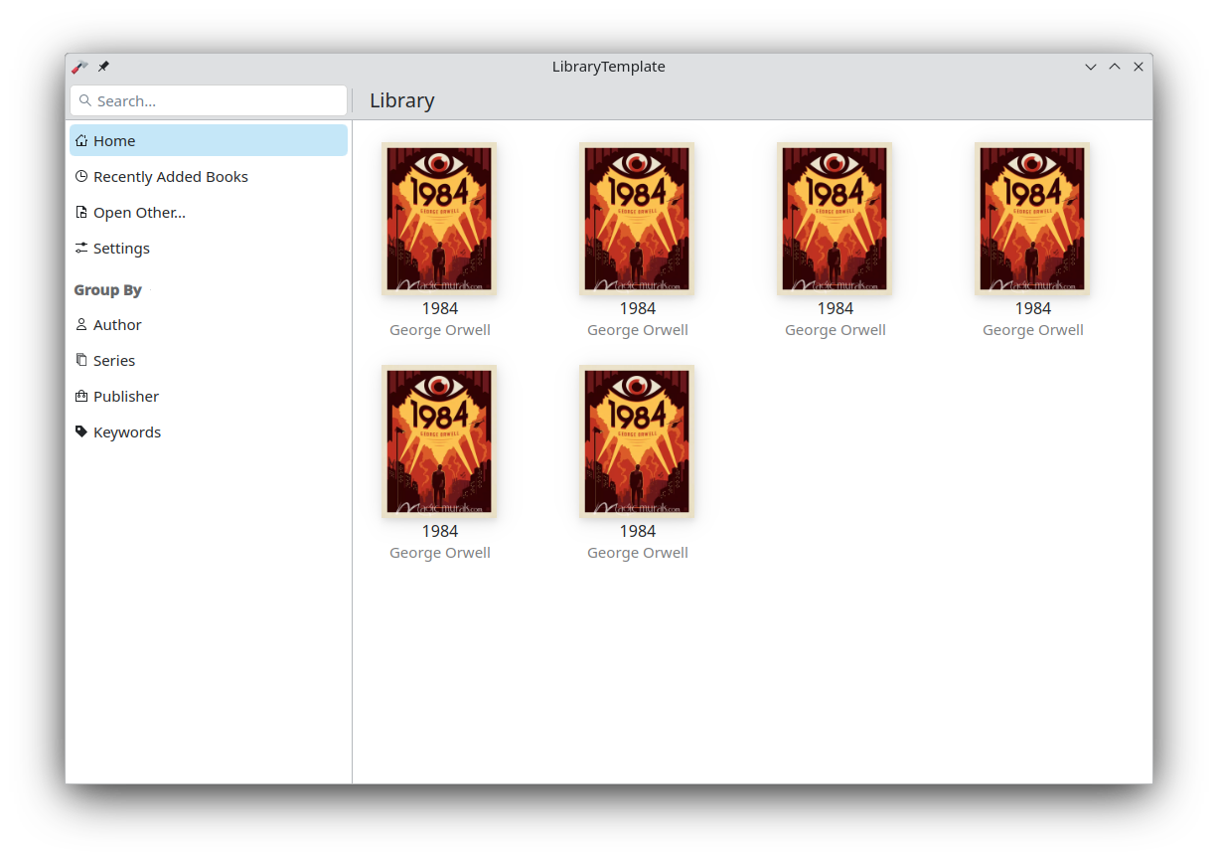
Task: Open the first 1984 book in the top row
Action: [439, 219]
